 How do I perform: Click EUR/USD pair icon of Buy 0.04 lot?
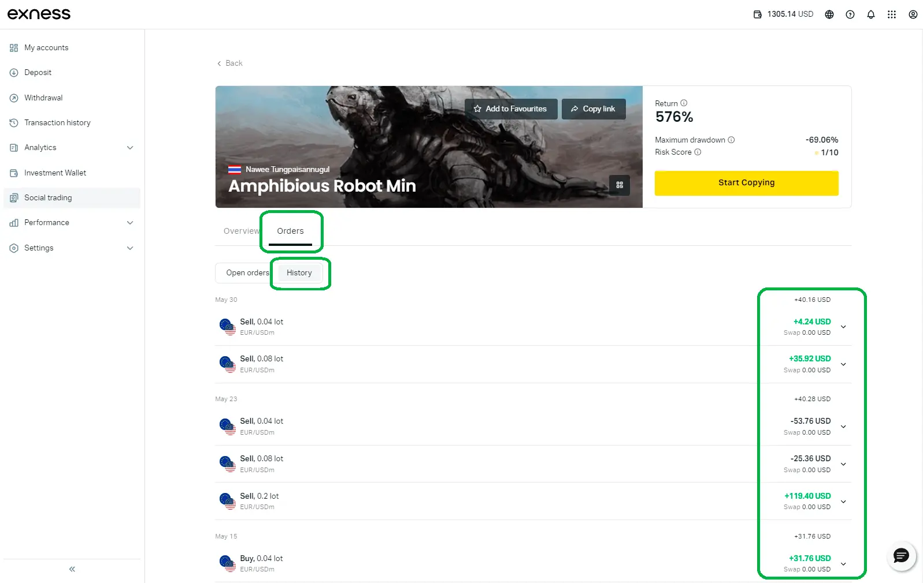(x=228, y=563)
